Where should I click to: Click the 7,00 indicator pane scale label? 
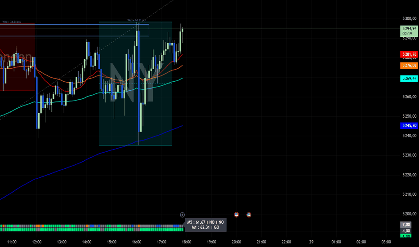click(x=406, y=225)
